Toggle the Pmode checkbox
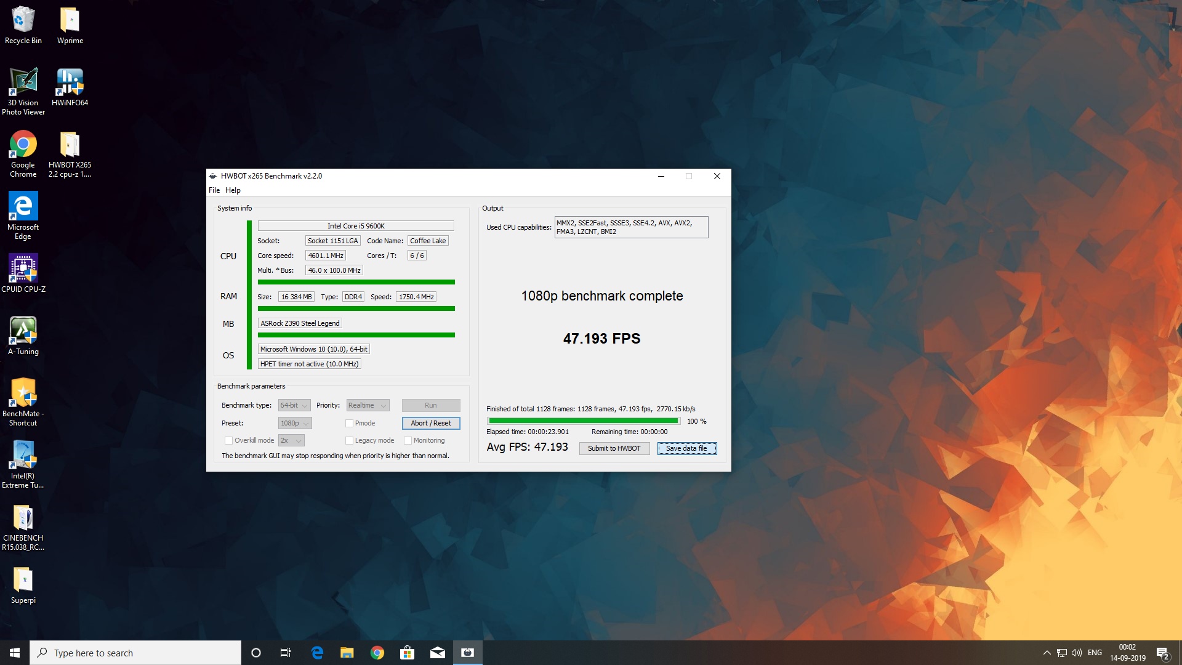The width and height of the screenshot is (1182, 665). point(349,423)
